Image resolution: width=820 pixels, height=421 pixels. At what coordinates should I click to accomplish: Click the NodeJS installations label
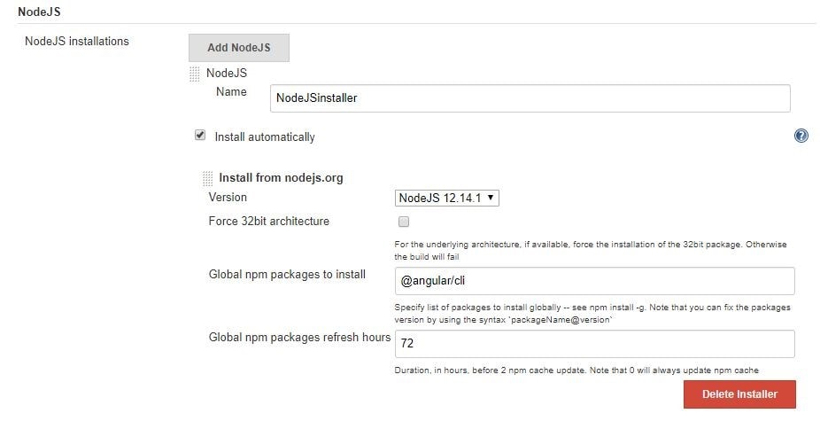click(77, 42)
